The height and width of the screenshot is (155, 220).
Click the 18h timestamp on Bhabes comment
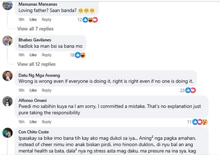(21, 55)
